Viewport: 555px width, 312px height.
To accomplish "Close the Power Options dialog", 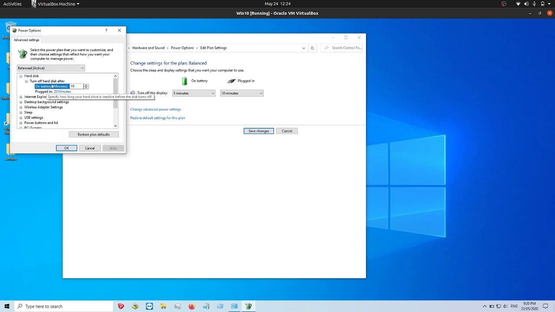I will [x=119, y=30].
